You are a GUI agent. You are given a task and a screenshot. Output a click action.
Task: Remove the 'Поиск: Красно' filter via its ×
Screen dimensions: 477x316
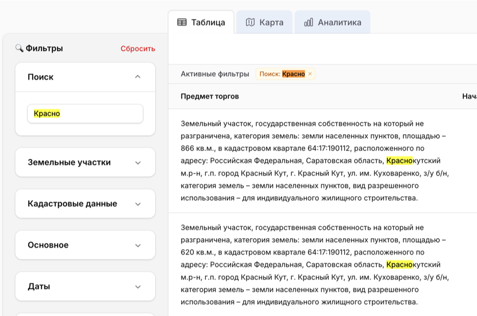click(x=310, y=74)
